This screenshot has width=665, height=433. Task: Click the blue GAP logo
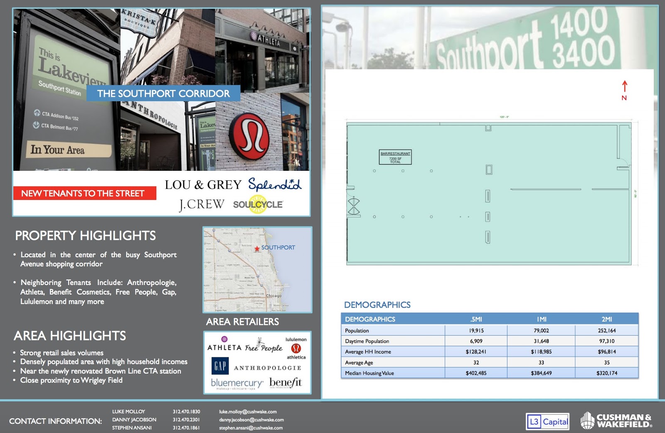220,366
